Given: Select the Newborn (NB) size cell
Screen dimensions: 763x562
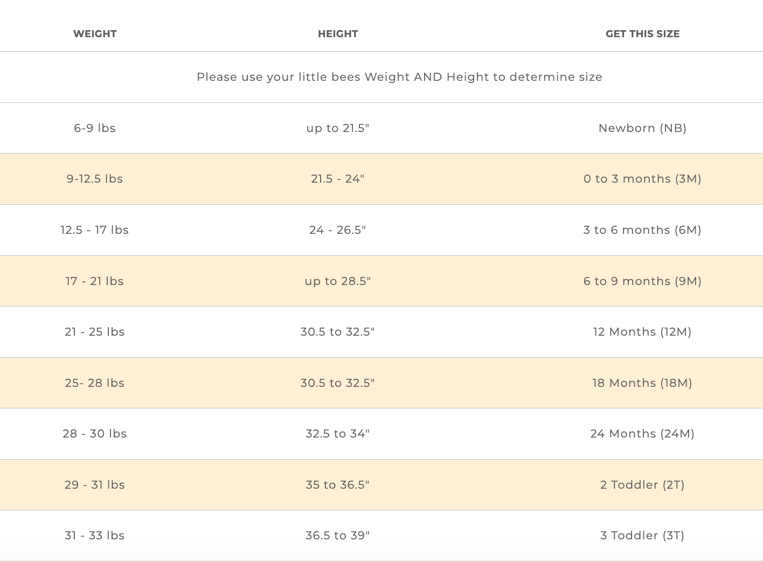Looking at the screenshot, I should coord(642,128).
